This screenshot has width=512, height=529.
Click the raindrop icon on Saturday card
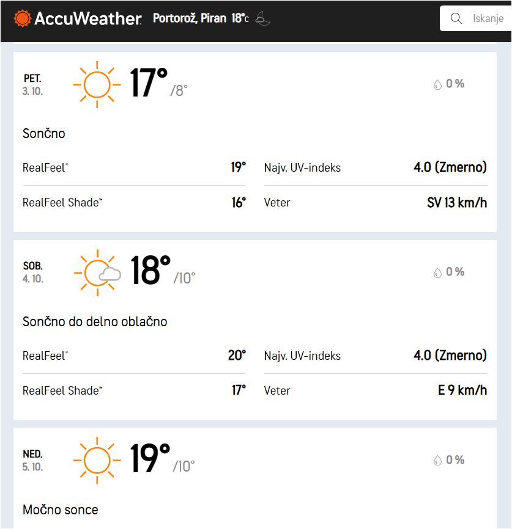point(437,273)
